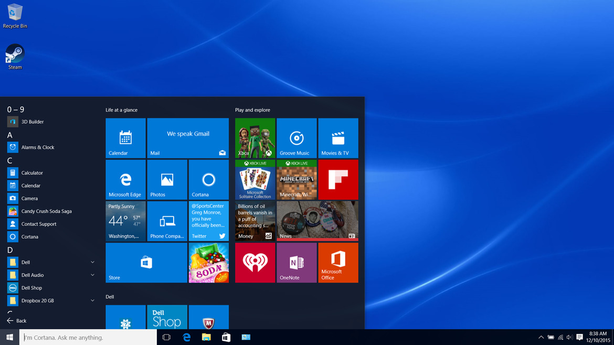The height and width of the screenshot is (345, 614).
Task: Open the Groove Music tile
Action: [x=297, y=138]
